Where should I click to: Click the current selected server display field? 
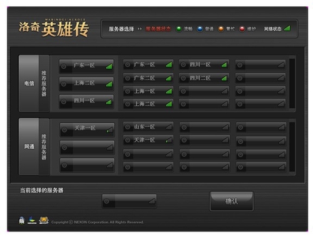click(130, 201)
